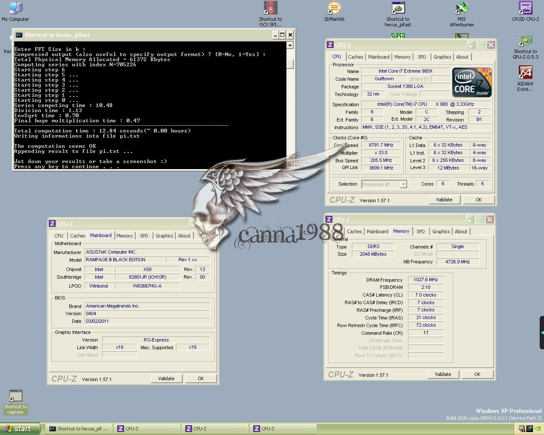Screen dimensions: 544x435
Task: Click the side panel arrow at screen edge
Action: click(x=542, y=333)
